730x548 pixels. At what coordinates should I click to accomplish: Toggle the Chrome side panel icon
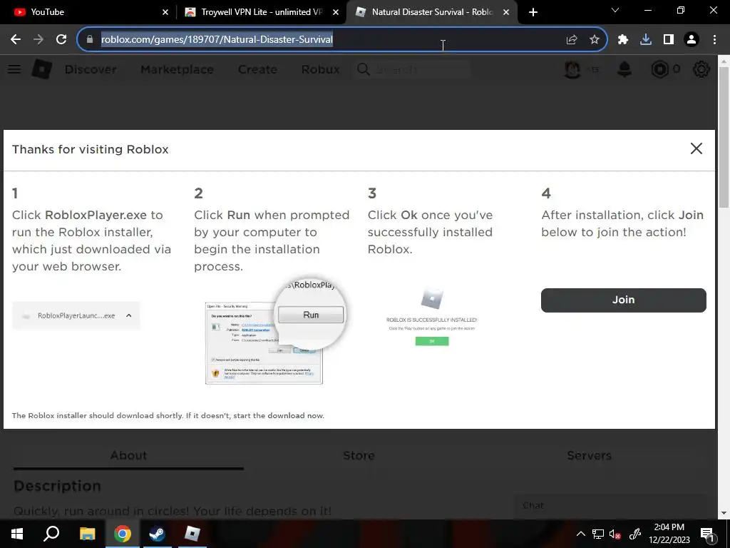[x=669, y=40]
